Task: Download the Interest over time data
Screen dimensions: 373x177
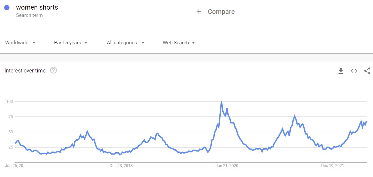Action: coord(341,71)
